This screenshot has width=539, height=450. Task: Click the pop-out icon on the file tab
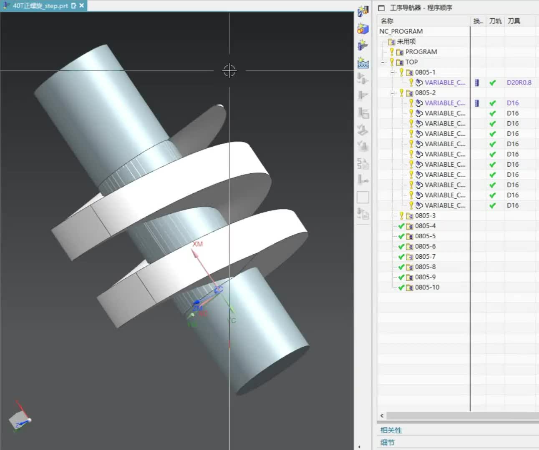click(74, 6)
